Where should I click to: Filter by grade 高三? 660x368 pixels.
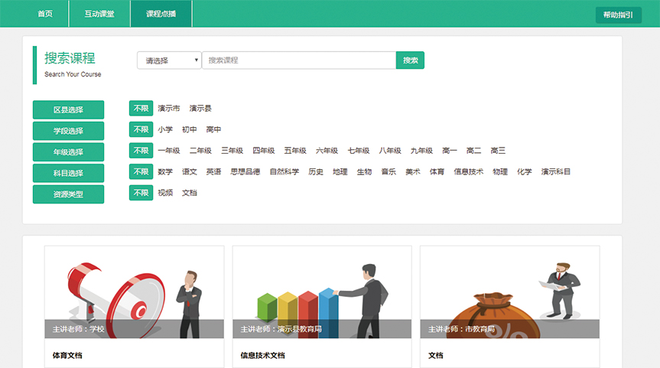pyautogui.click(x=498, y=150)
